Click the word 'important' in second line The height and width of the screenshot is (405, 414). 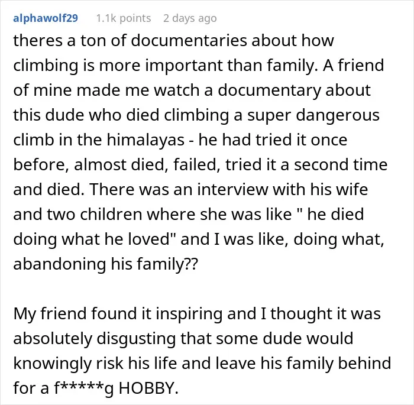coord(184,66)
